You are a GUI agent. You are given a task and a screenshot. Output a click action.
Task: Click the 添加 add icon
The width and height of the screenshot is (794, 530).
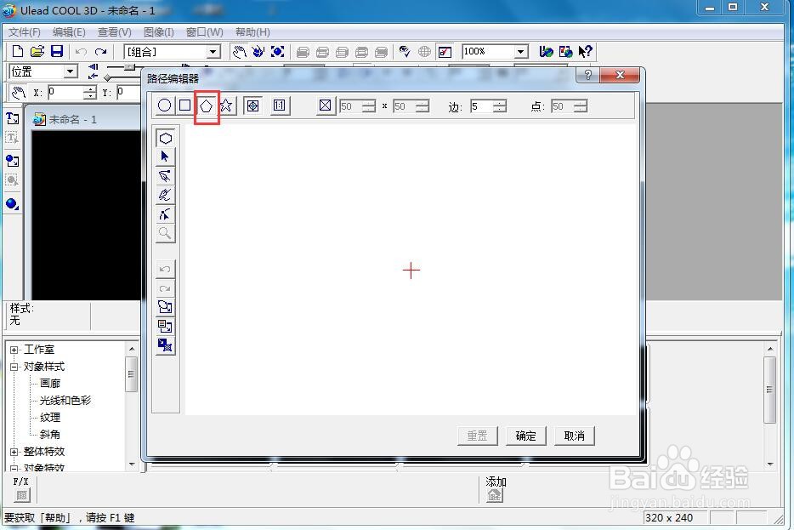(495, 495)
